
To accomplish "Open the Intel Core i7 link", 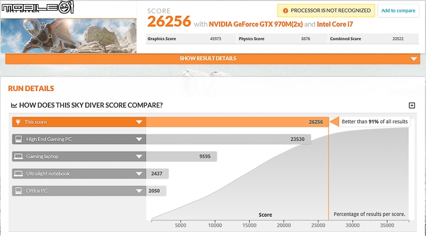I will coord(335,24).
